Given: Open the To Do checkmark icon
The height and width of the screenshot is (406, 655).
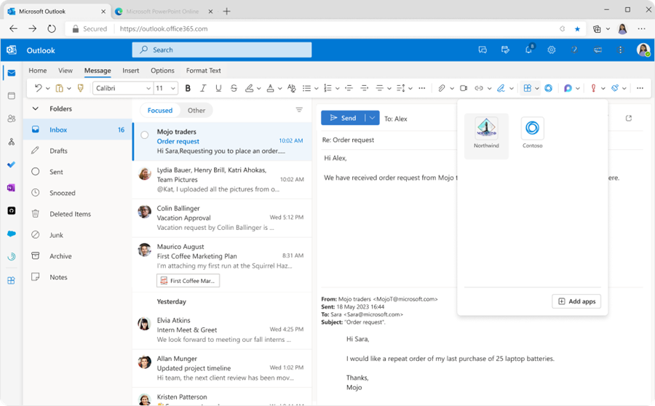Looking at the screenshot, I should point(11,164).
